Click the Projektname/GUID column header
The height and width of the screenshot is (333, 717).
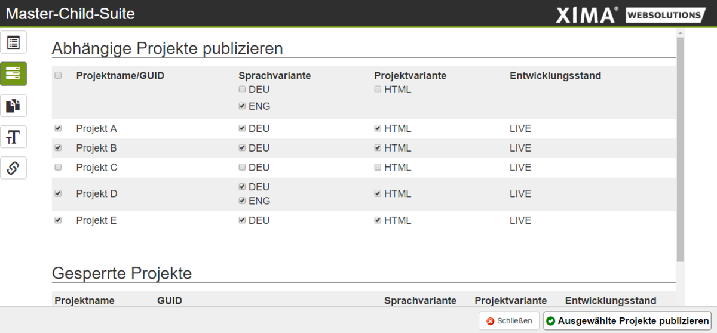click(x=120, y=76)
